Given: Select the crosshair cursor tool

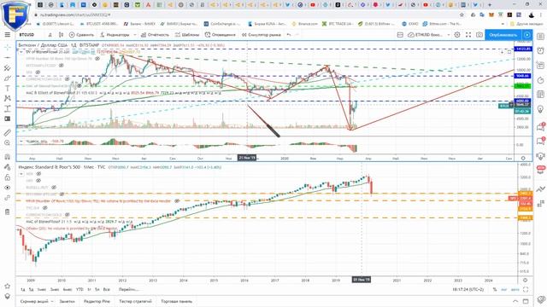Looking at the screenshot, I should (x=8, y=48).
